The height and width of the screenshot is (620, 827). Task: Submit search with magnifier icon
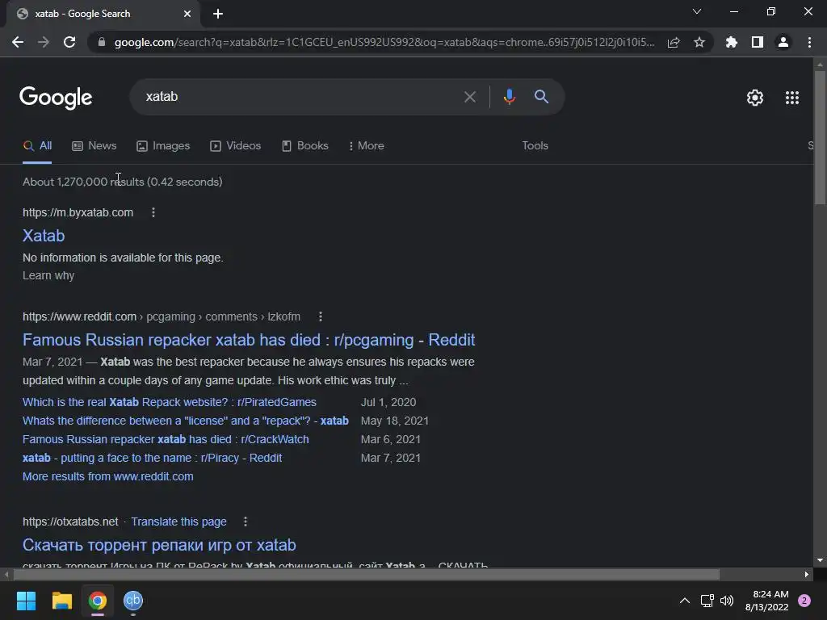[x=541, y=97]
